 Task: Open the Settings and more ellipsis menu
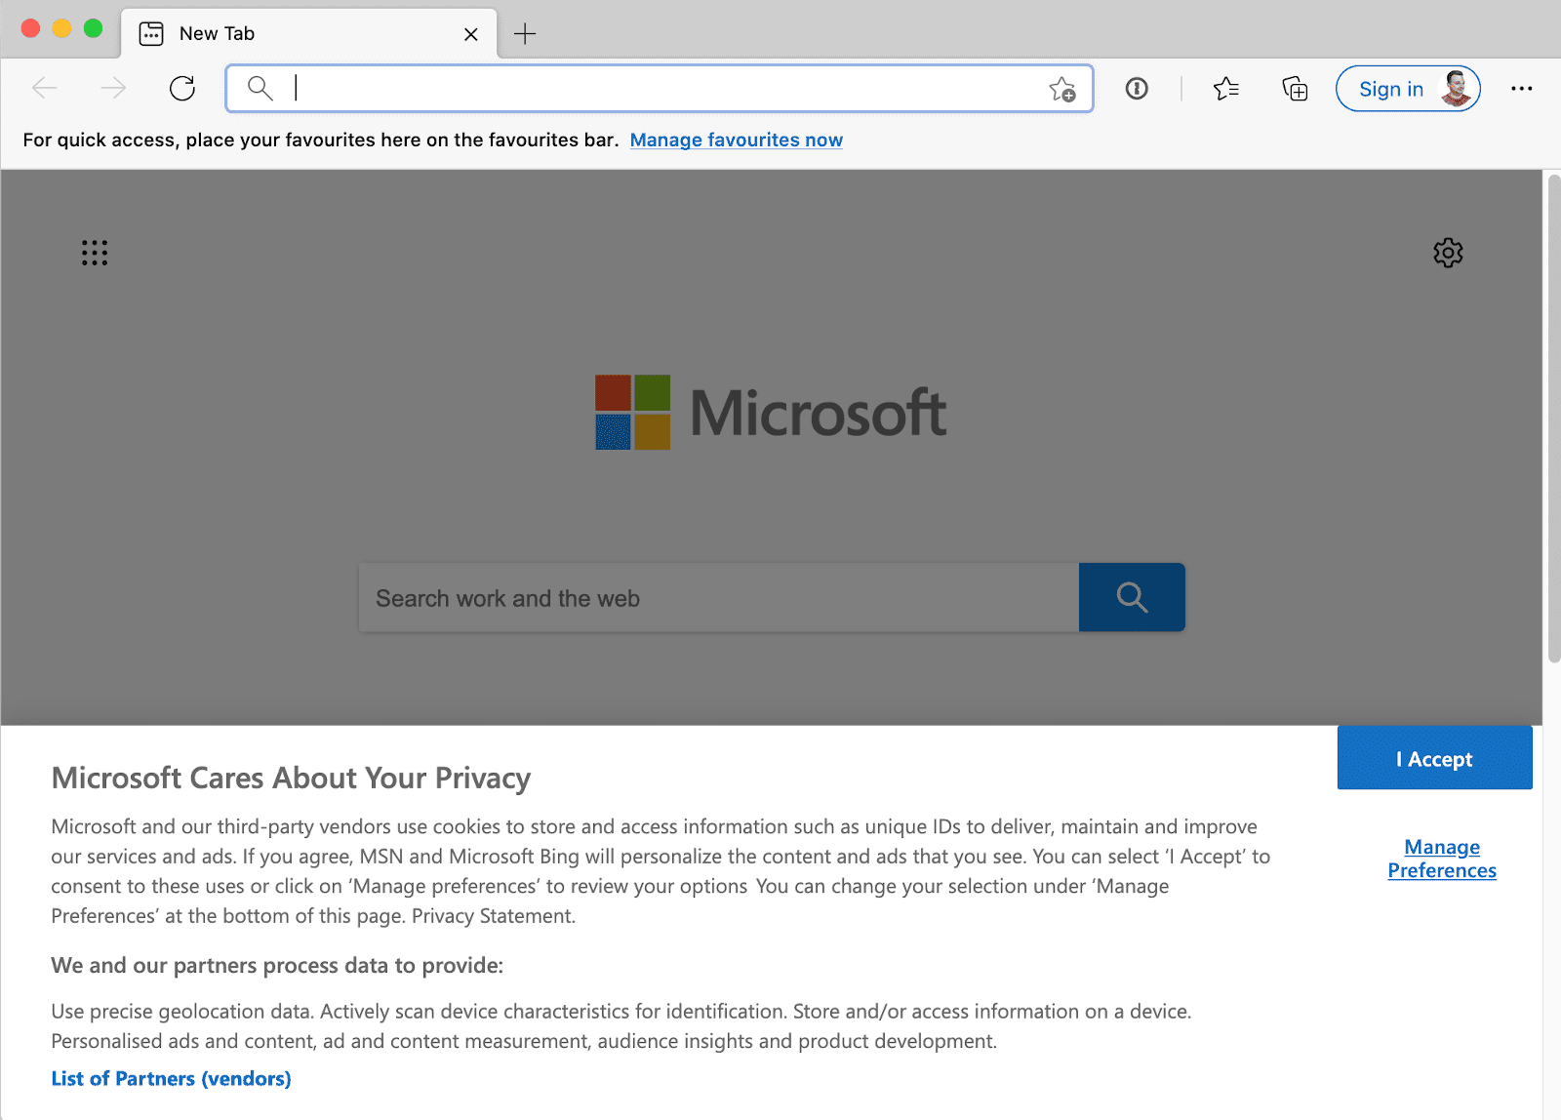pyautogui.click(x=1522, y=89)
